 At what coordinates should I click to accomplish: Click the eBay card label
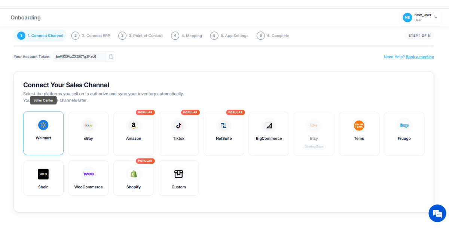(89, 138)
